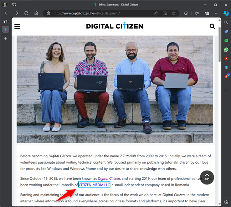Click the round UP button

207,177
